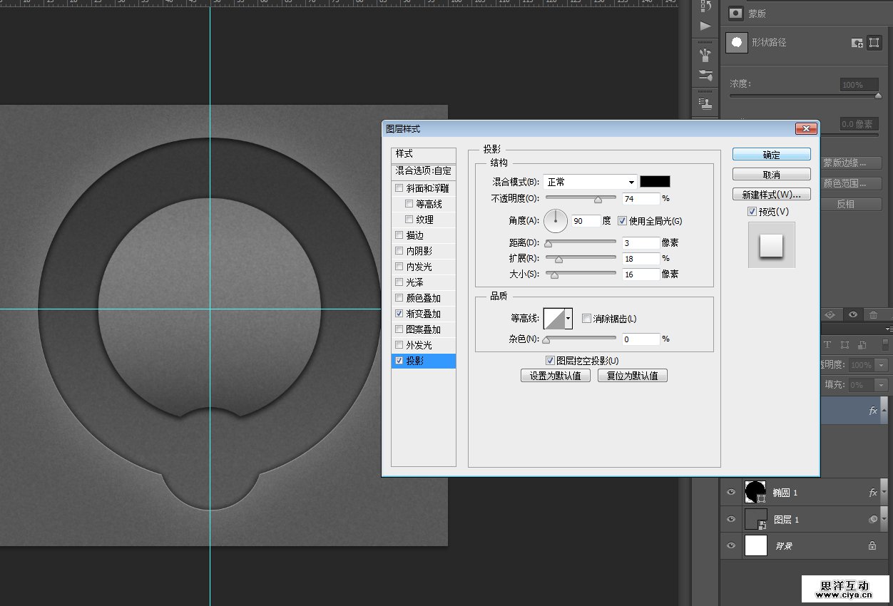This screenshot has width=893, height=606.
Task: Uncheck 使用全局光 checkbox
Action: [622, 221]
